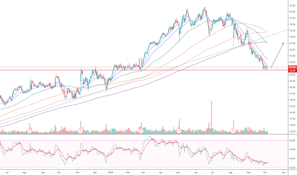Click the 35.00 price axis label

click(292, 125)
